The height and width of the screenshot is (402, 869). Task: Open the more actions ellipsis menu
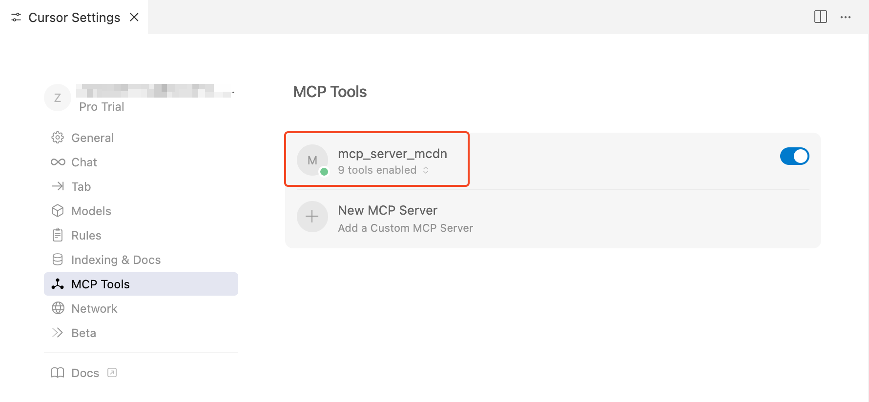point(846,17)
